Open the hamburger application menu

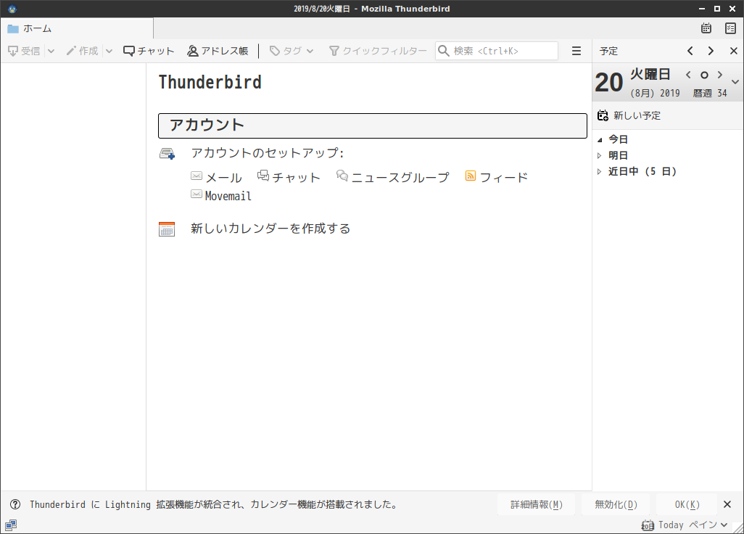click(x=576, y=51)
